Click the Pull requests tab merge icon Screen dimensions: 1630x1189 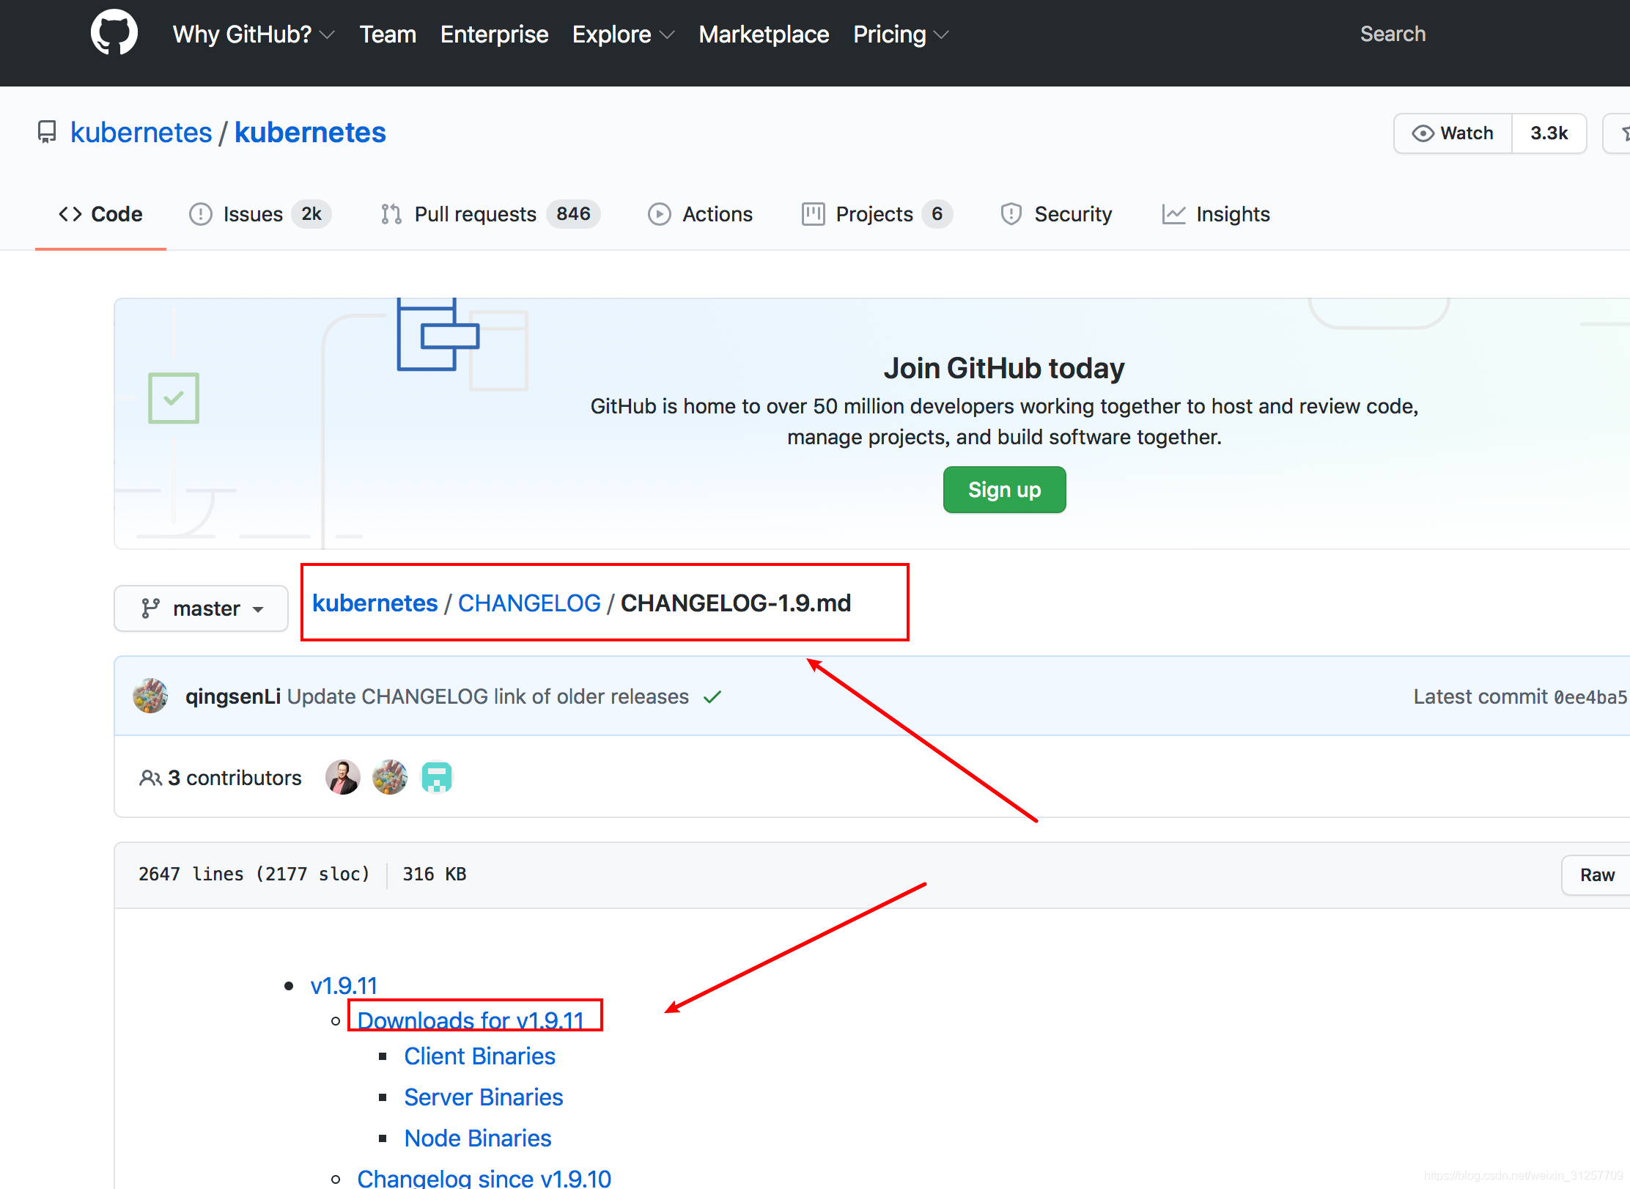coord(391,214)
